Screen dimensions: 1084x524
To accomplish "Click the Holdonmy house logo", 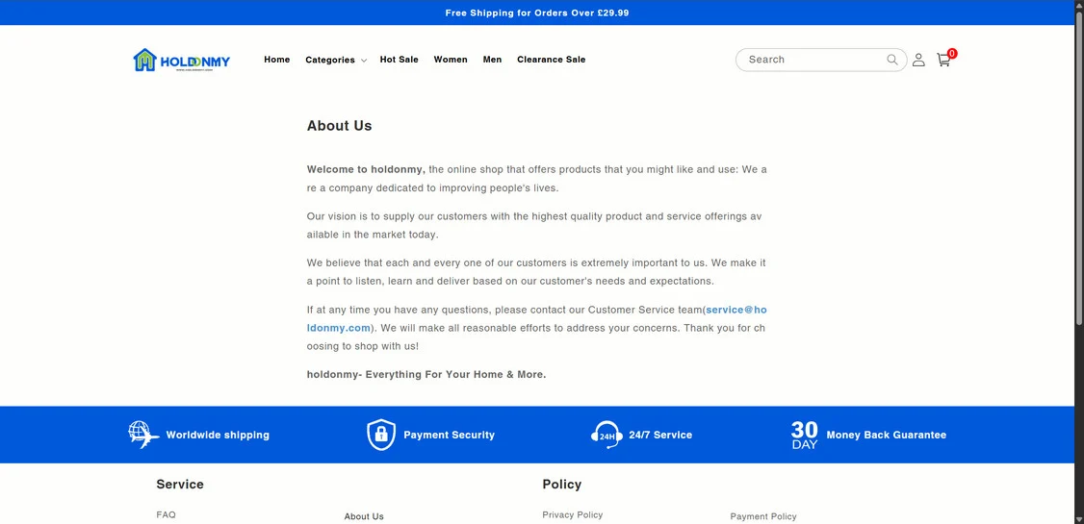I will click(181, 60).
